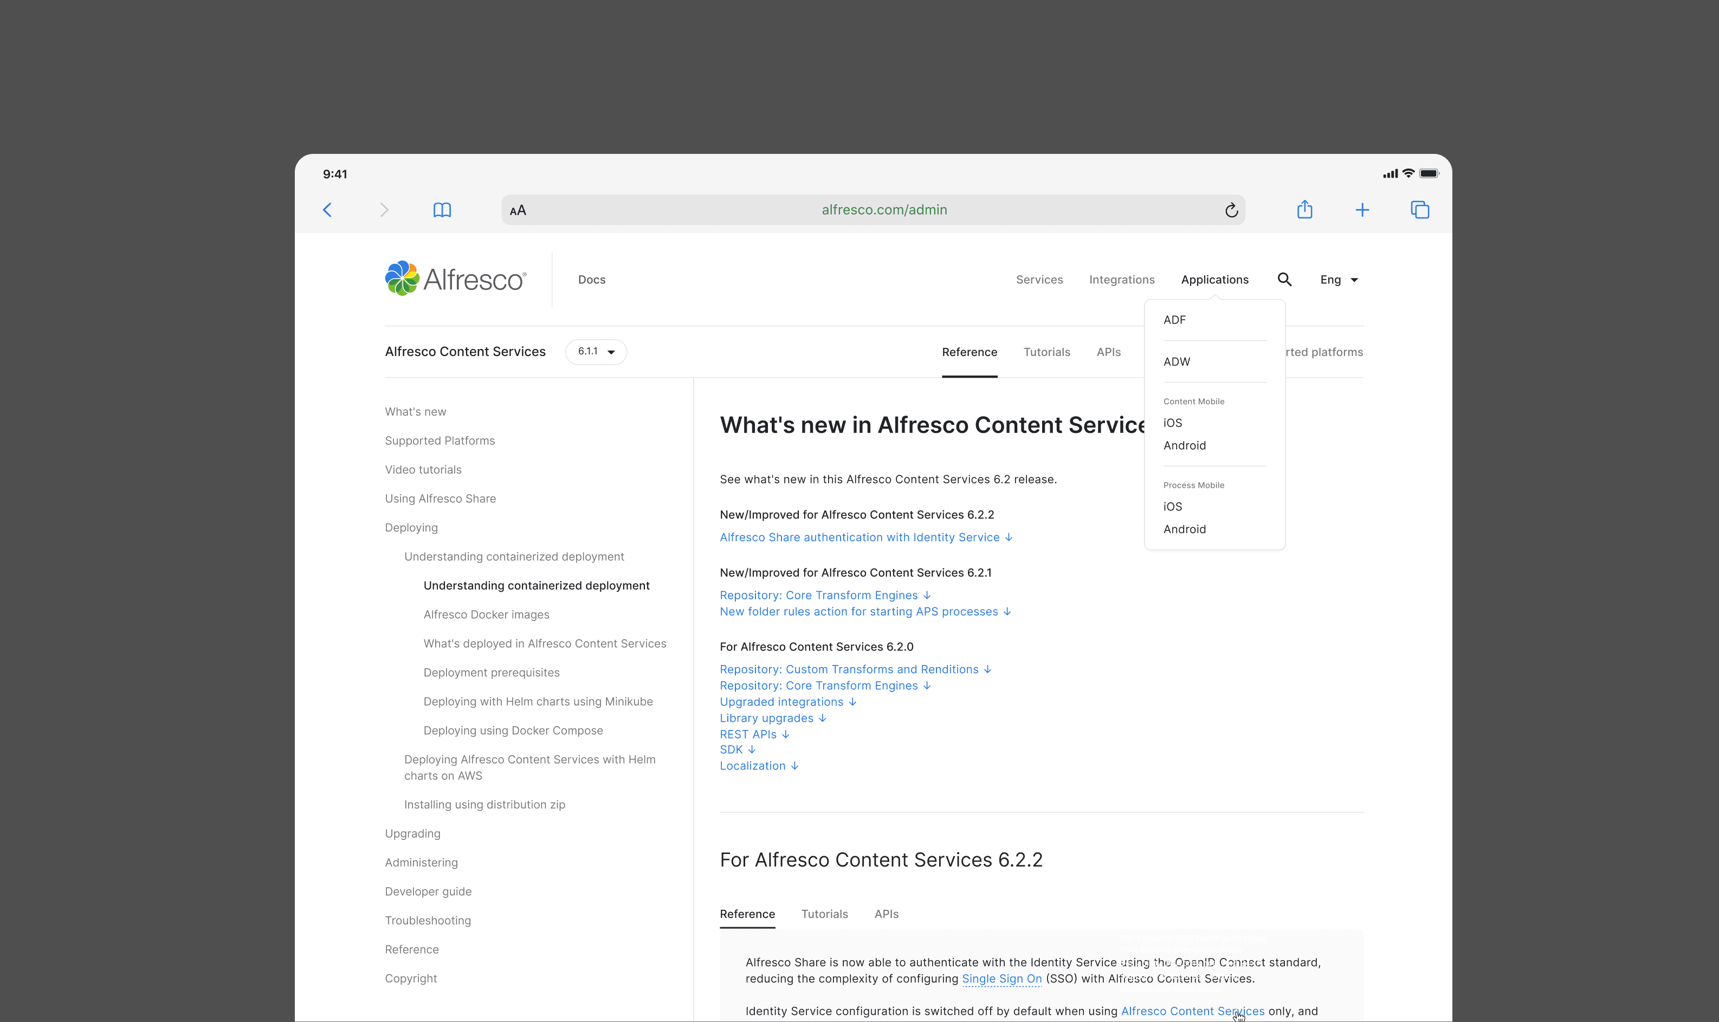1719x1022 pixels.
Task: Click the alfresco.com/admin address field
Action: pyautogui.click(x=883, y=210)
